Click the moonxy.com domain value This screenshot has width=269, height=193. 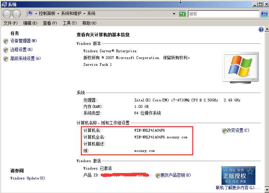[x=144, y=151]
